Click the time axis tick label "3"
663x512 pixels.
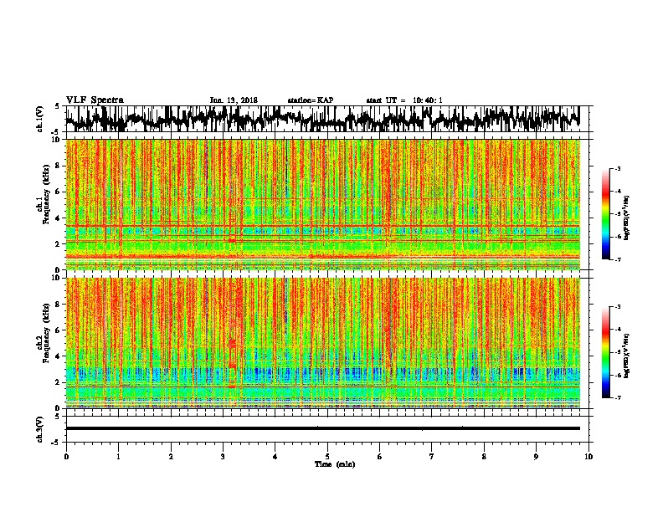coord(223,457)
